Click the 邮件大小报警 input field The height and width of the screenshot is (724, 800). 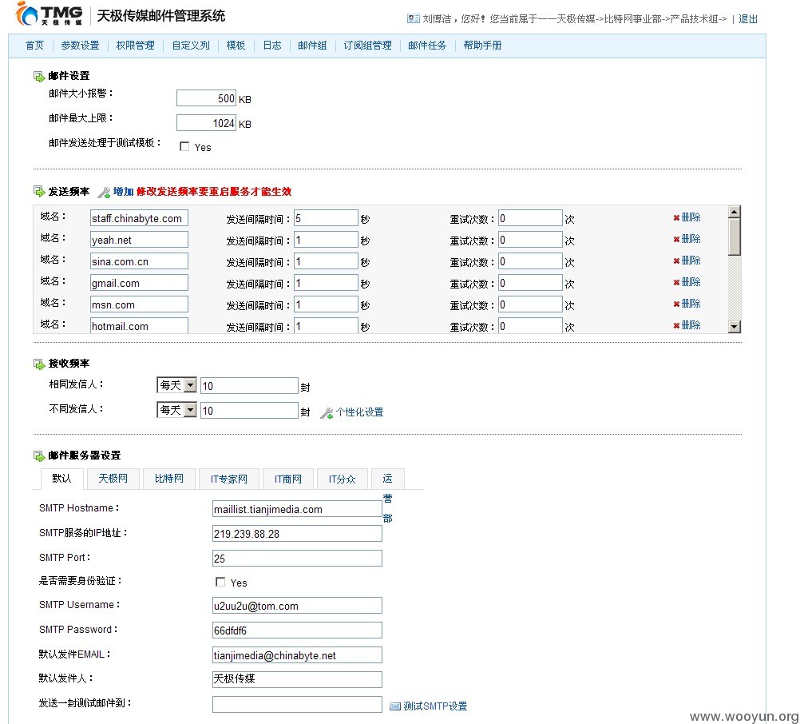(206, 98)
